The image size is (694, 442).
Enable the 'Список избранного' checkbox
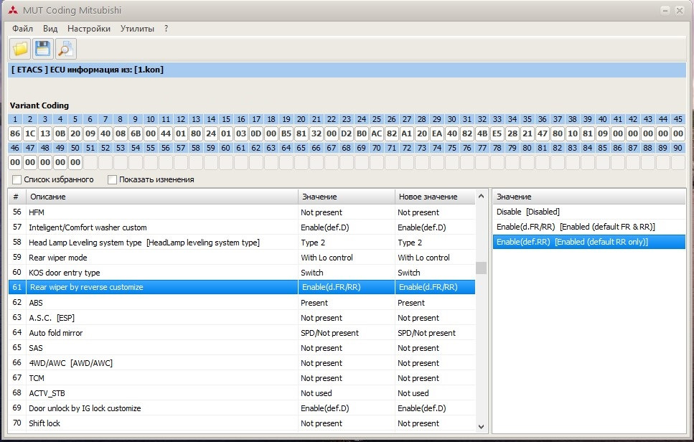point(17,179)
